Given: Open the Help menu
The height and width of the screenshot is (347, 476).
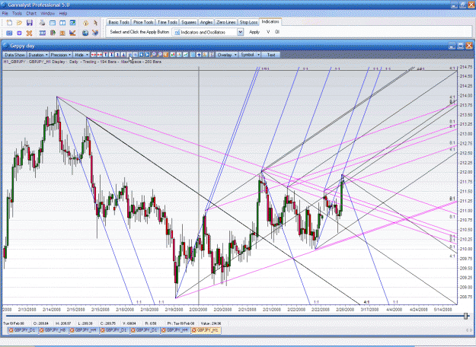Looking at the screenshot, I should pyautogui.click(x=63, y=14).
